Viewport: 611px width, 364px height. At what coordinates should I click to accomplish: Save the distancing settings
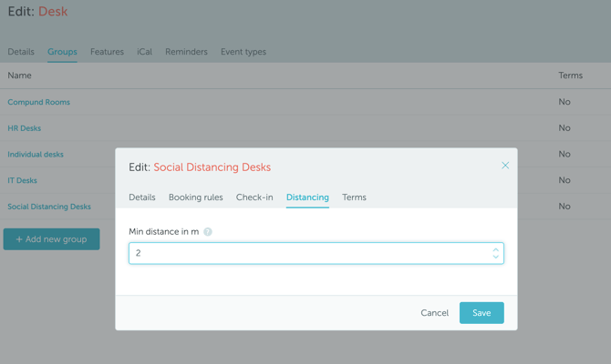(482, 313)
